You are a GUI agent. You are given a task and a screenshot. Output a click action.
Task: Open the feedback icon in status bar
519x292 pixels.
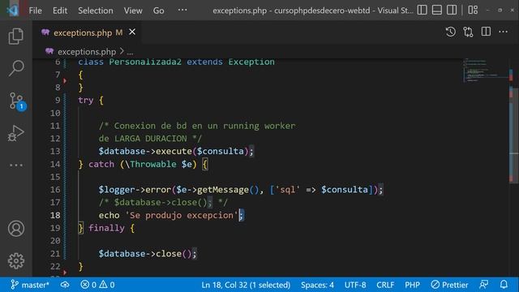(x=483, y=285)
